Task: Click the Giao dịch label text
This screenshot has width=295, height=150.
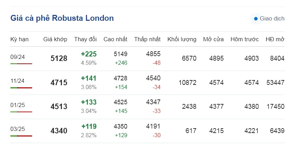Action: click(272, 19)
